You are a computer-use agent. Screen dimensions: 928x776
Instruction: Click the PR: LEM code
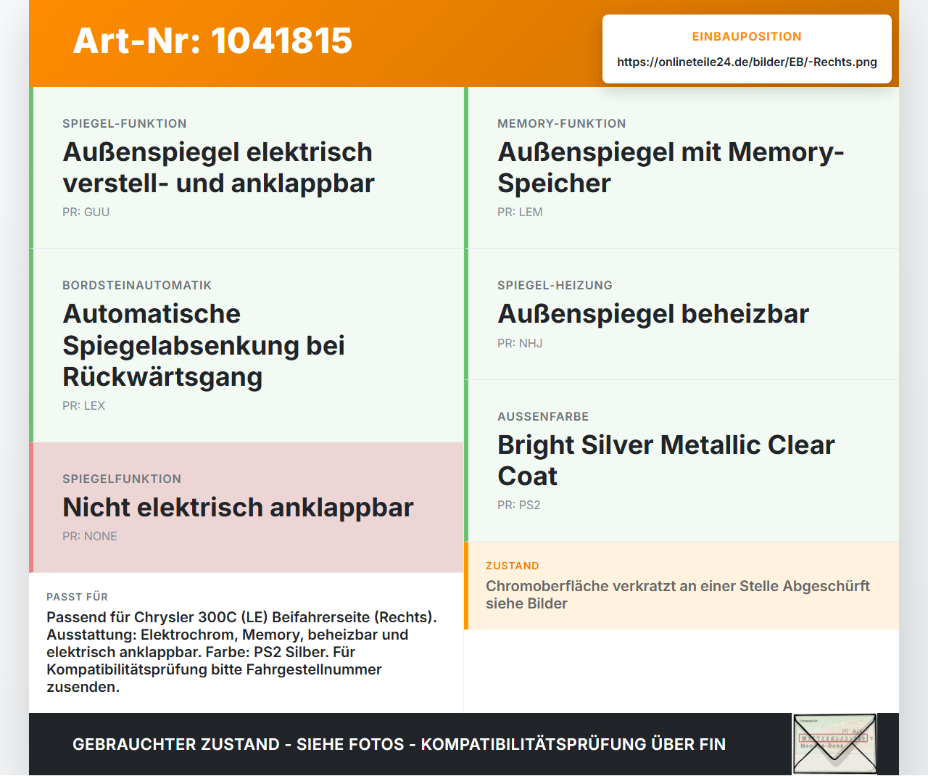[520, 212]
